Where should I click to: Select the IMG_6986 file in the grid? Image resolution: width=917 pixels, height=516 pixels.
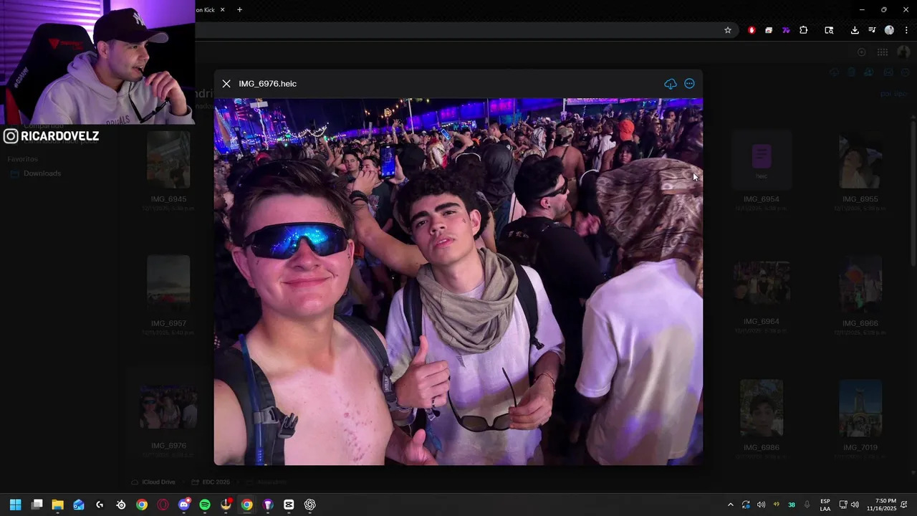pos(761,408)
